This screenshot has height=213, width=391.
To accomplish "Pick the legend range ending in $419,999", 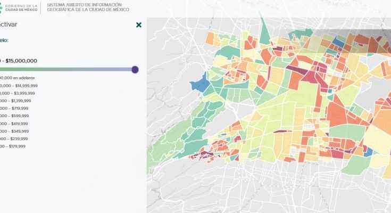I will [x=14, y=124].
